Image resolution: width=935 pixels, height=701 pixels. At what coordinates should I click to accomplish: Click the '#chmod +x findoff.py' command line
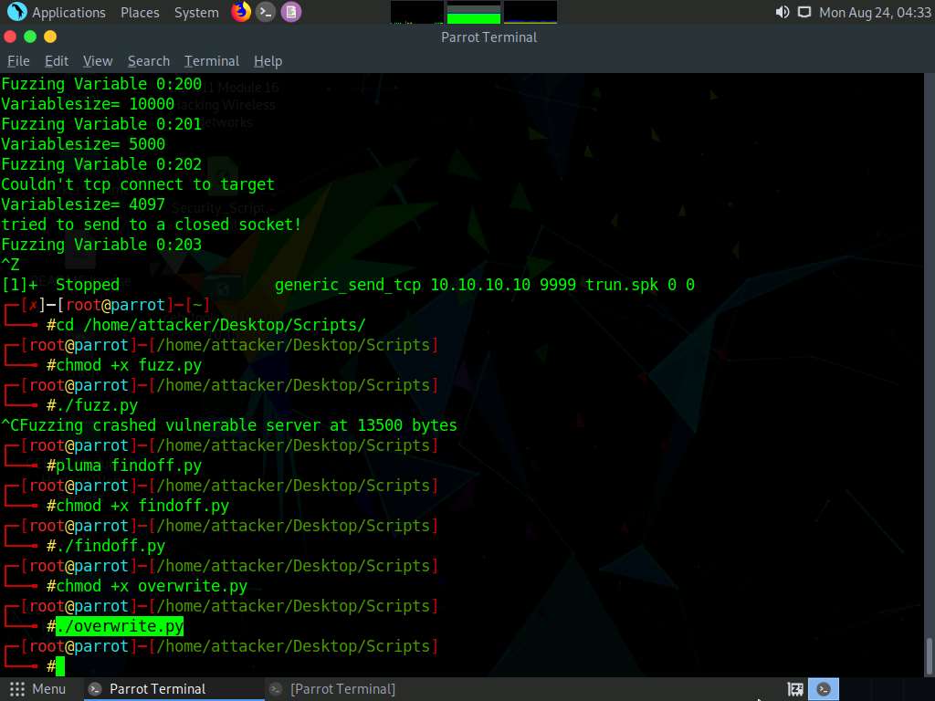138,506
